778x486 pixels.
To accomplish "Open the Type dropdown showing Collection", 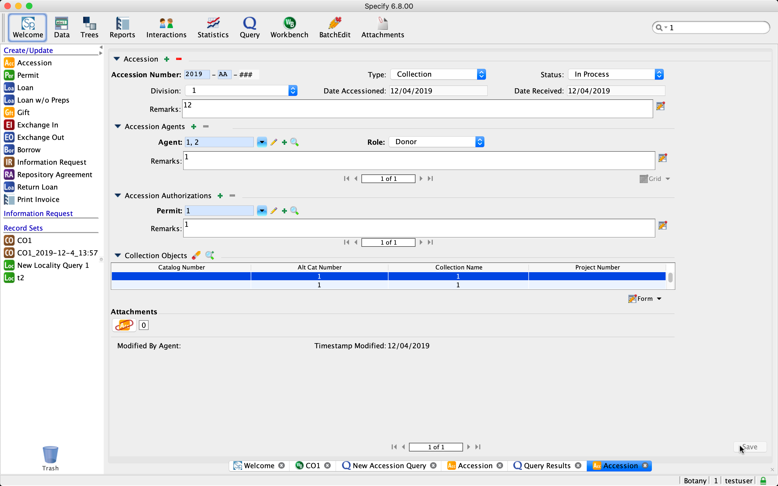I will 481,74.
